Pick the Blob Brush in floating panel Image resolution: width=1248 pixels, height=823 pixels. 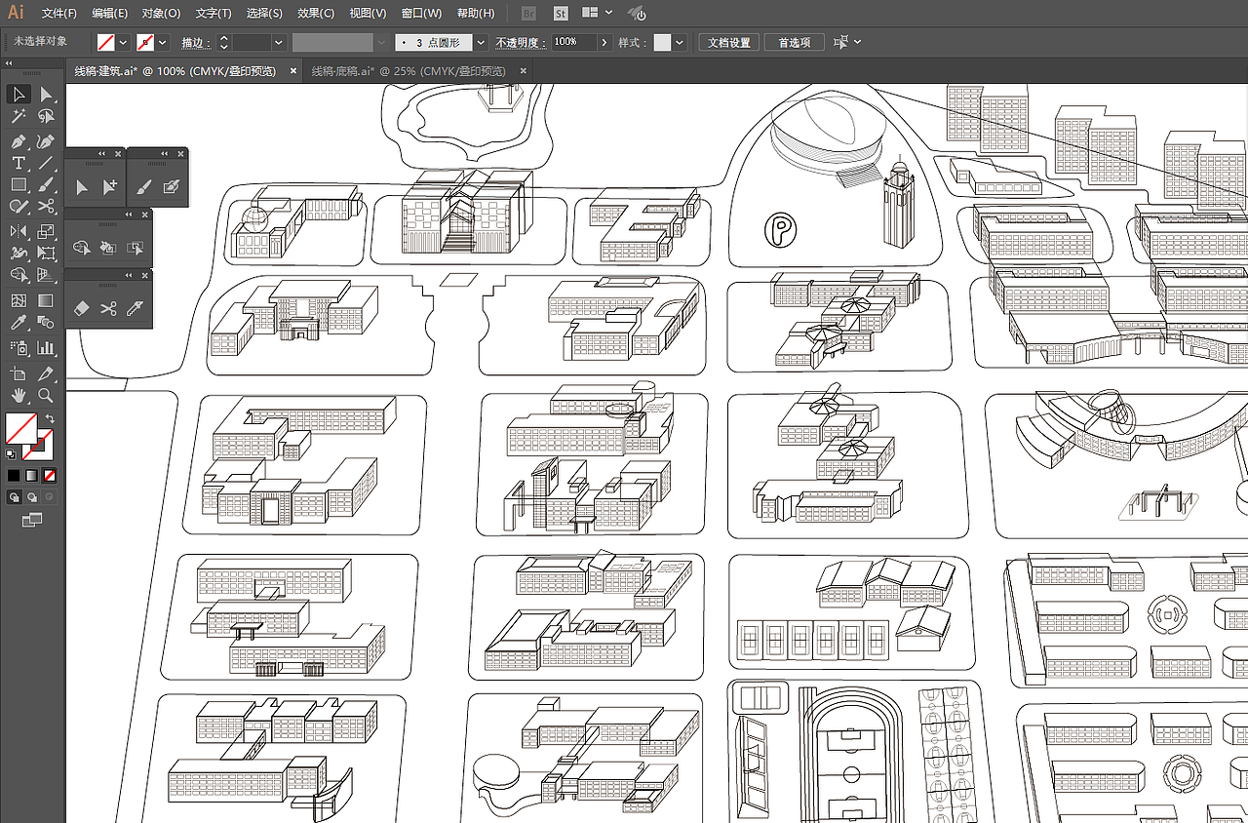point(172,186)
